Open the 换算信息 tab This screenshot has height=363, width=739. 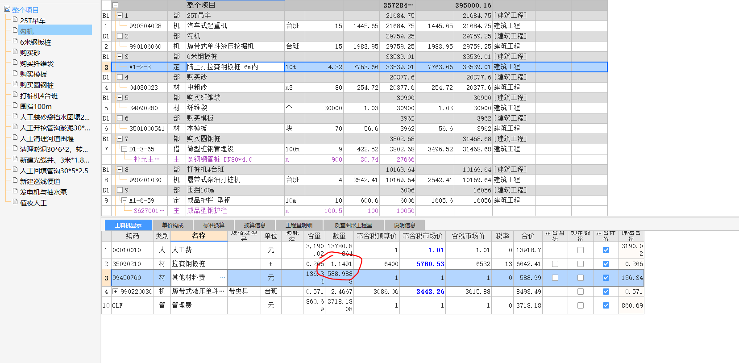[255, 225]
